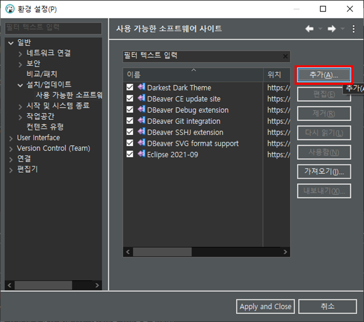This screenshot has height=322, width=364.
Task: Click the preferences tree filter text field
Action: [x=53, y=28]
